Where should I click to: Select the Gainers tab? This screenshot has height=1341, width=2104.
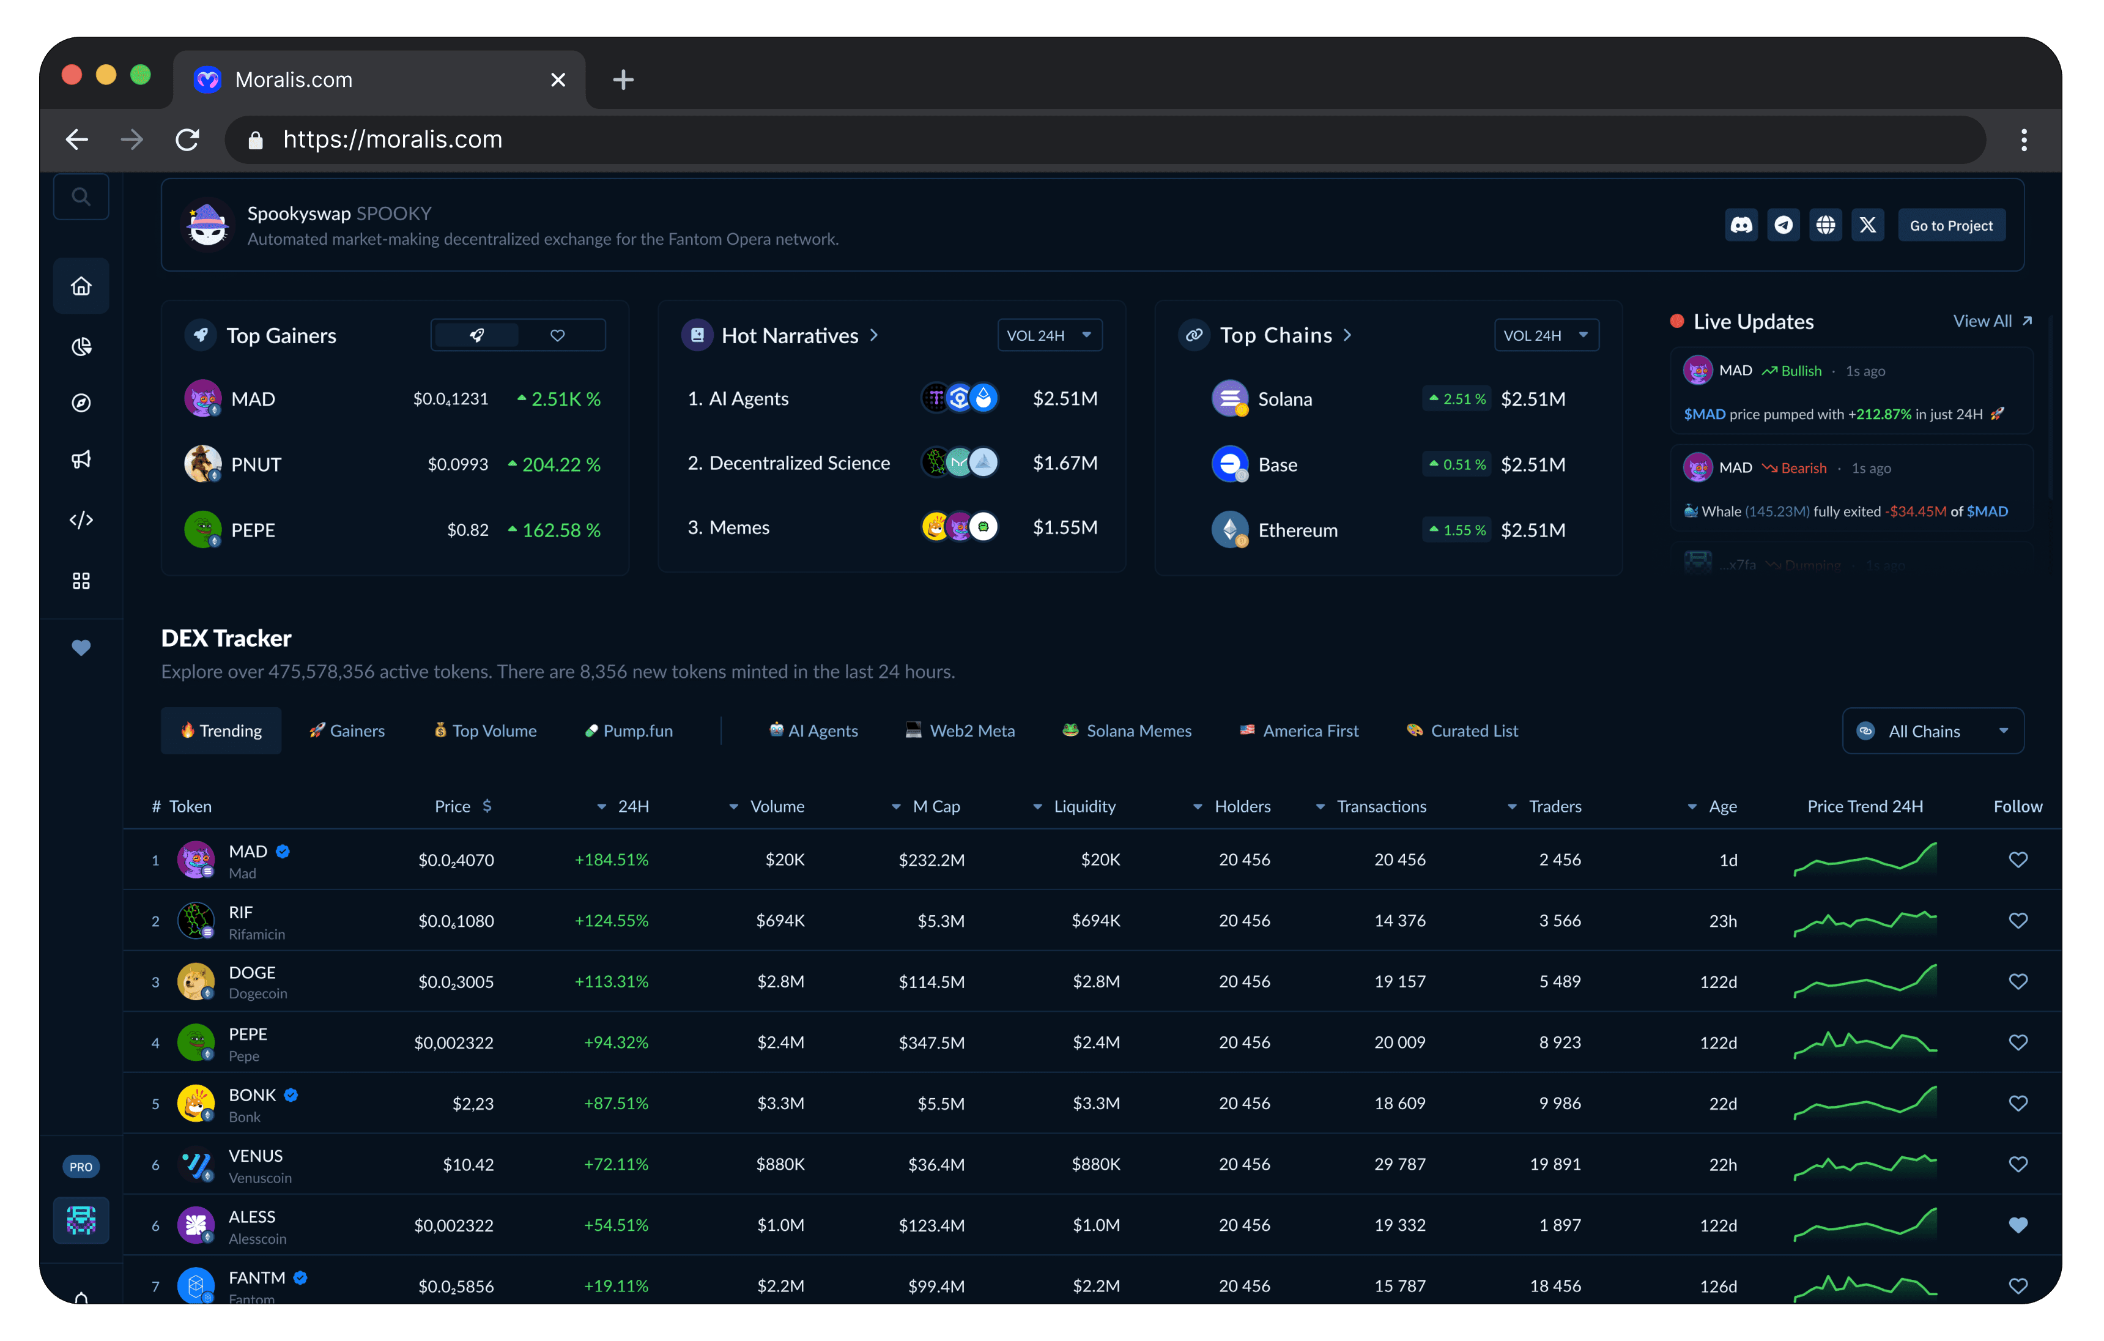pos(347,731)
